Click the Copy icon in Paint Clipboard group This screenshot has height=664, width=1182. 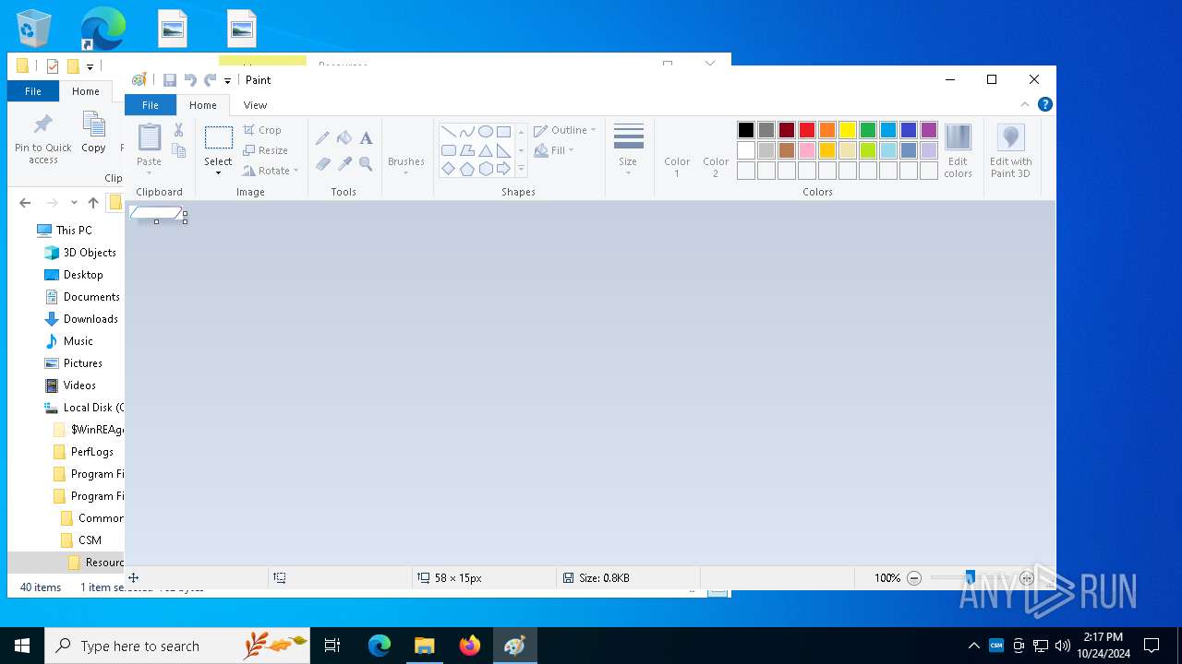pyautogui.click(x=178, y=150)
